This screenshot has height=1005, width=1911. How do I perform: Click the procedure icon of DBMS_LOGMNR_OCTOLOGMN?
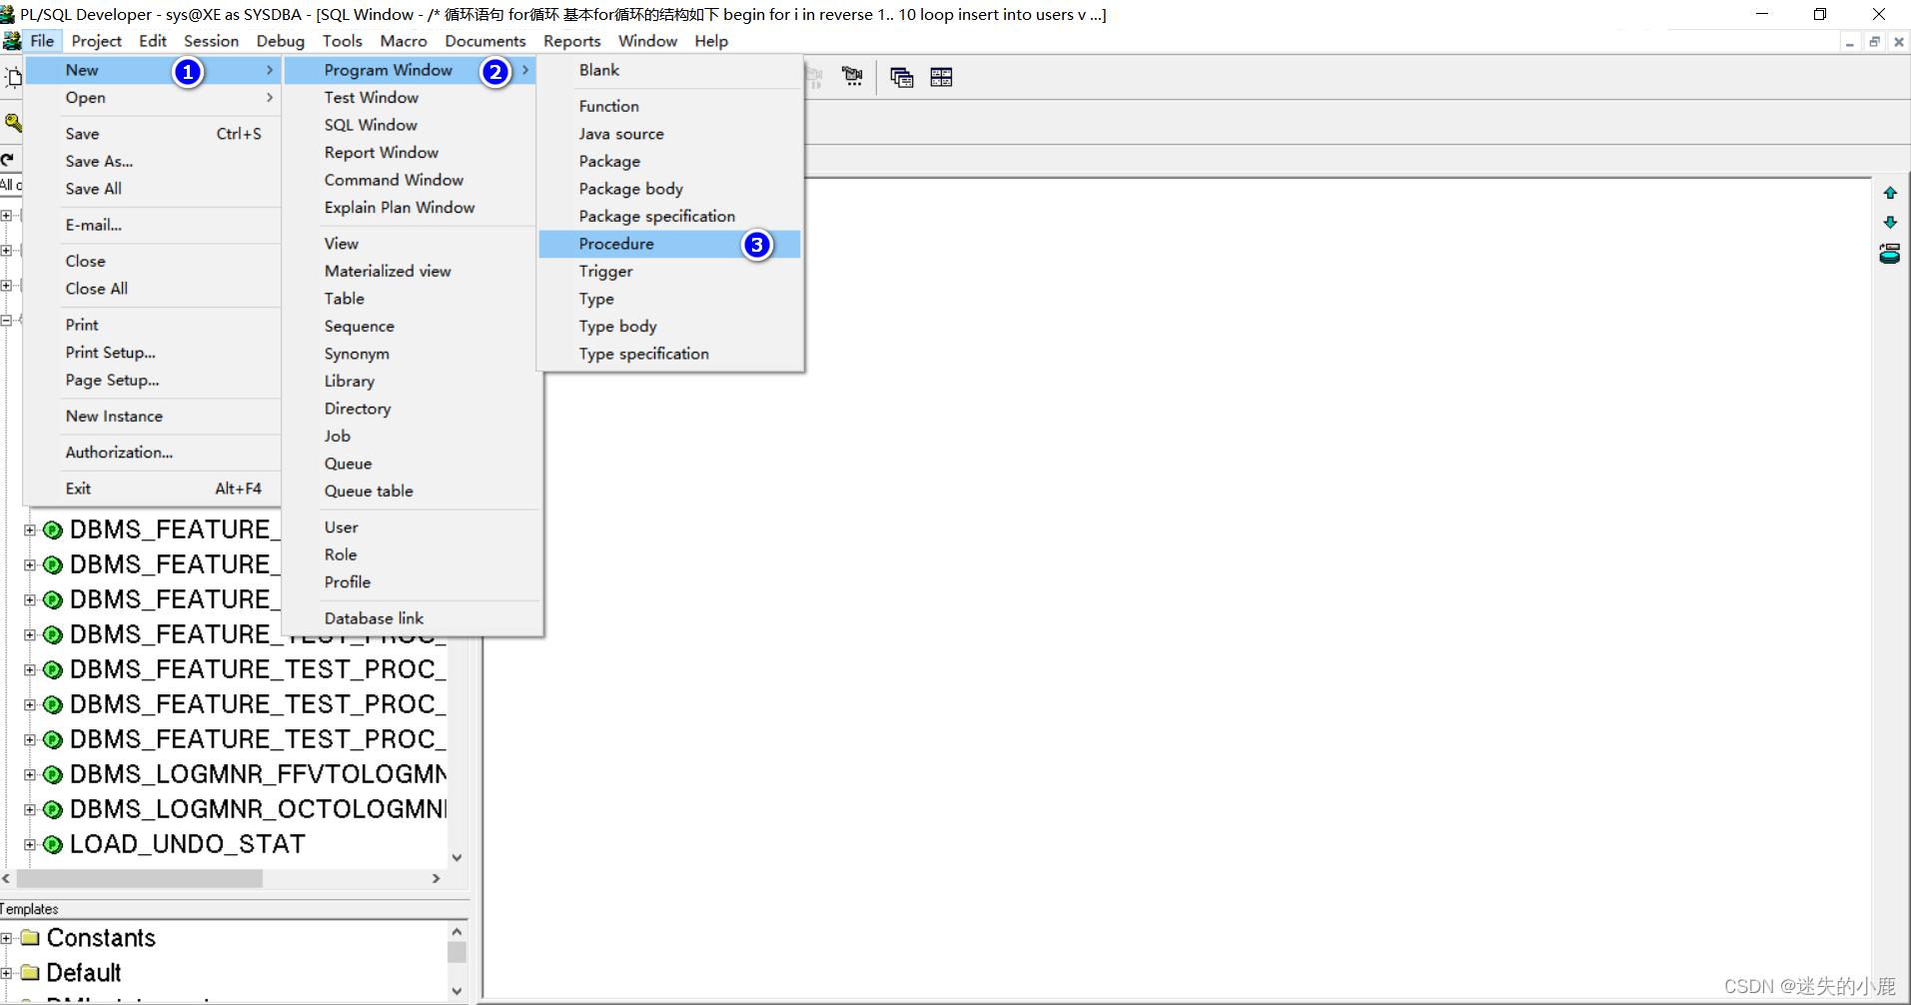[53, 810]
